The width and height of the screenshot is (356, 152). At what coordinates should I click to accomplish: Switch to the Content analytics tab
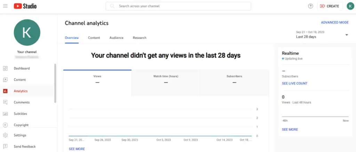[94, 38]
